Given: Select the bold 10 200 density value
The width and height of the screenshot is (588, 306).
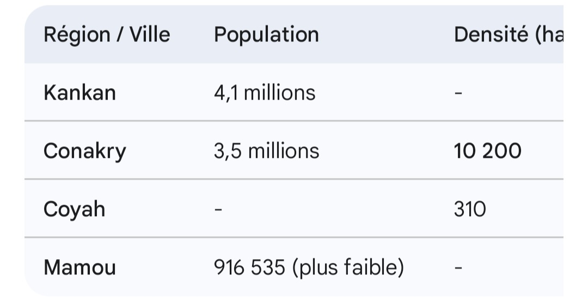Looking at the screenshot, I should coord(487,151).
